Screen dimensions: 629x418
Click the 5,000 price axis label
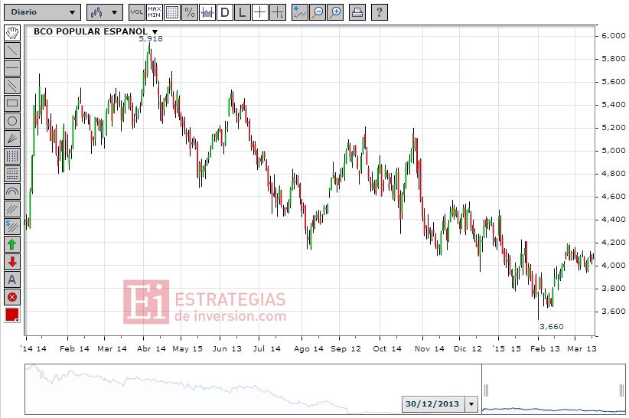tap(614, 150)
